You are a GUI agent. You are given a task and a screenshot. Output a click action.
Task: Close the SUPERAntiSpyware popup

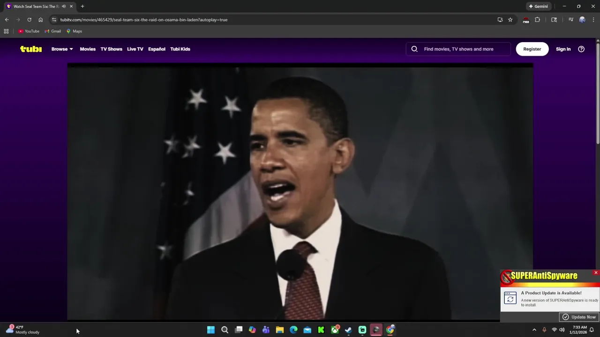pyautogui.click(x=596, y=272)
